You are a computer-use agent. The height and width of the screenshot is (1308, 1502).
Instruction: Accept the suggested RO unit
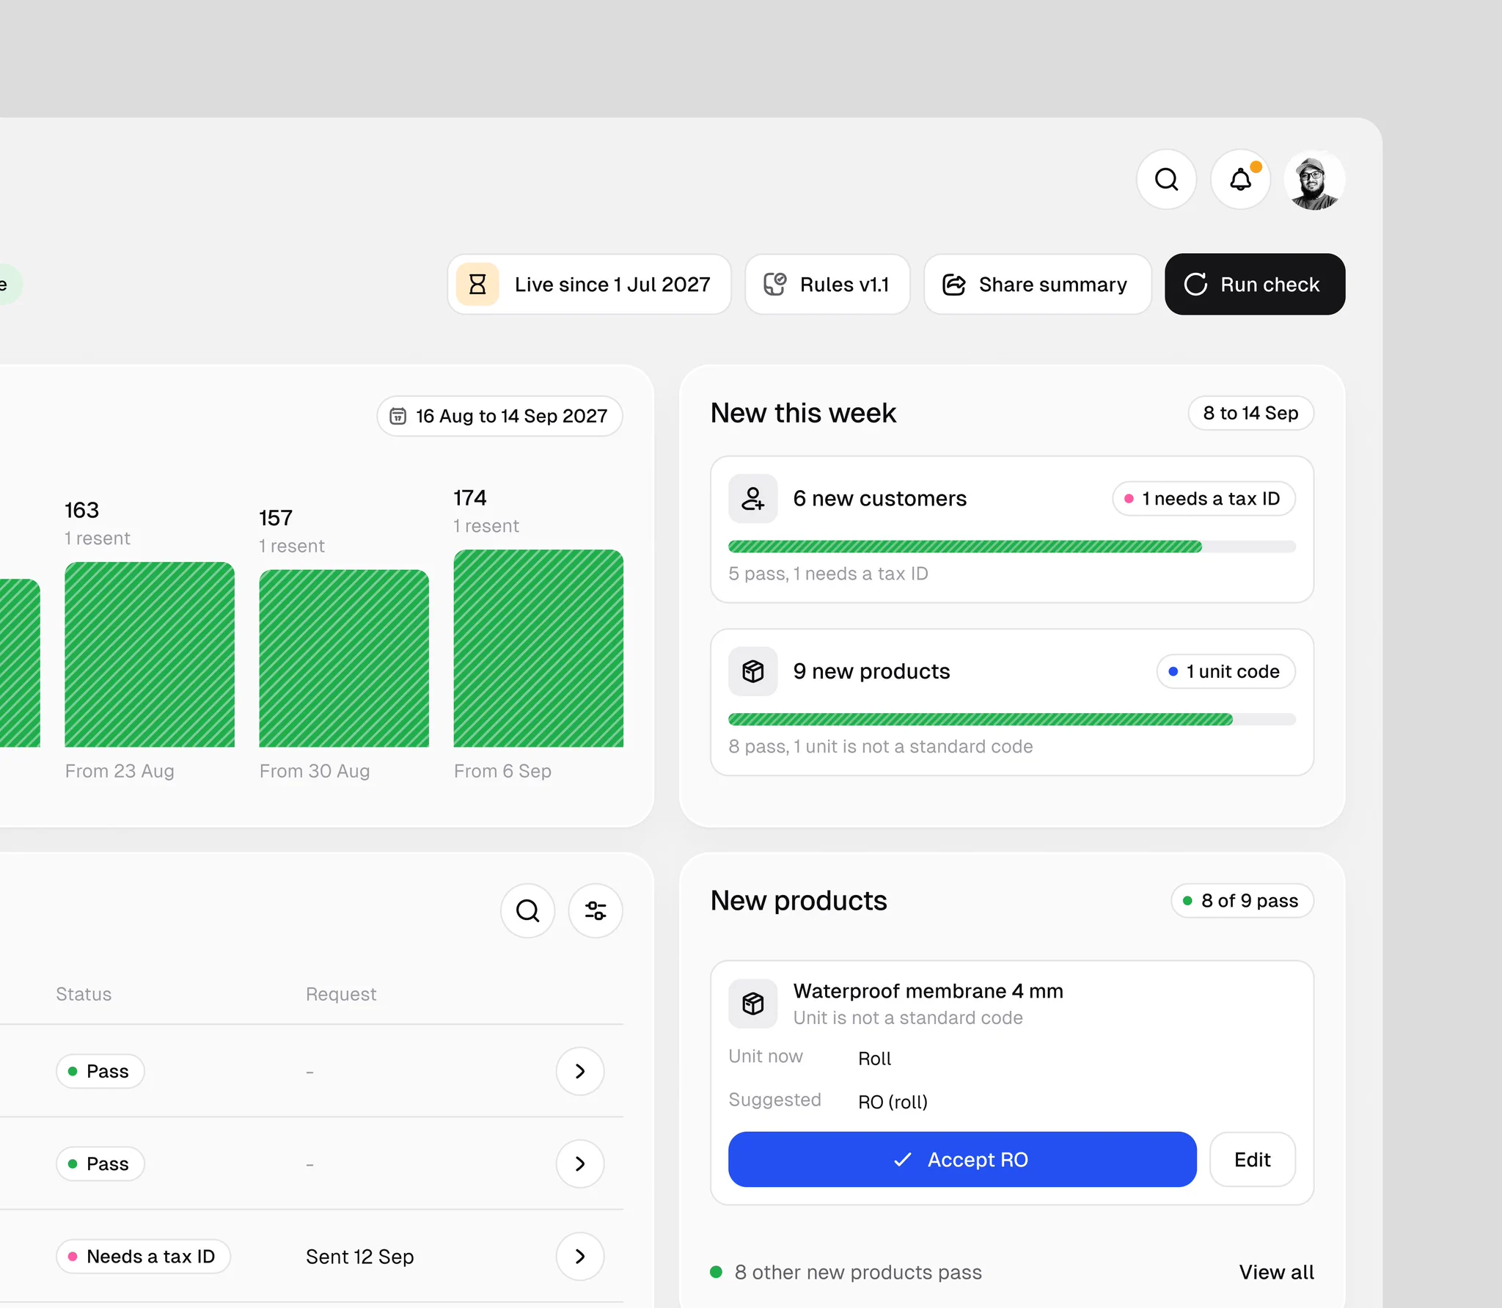[x=962, y=1160]
